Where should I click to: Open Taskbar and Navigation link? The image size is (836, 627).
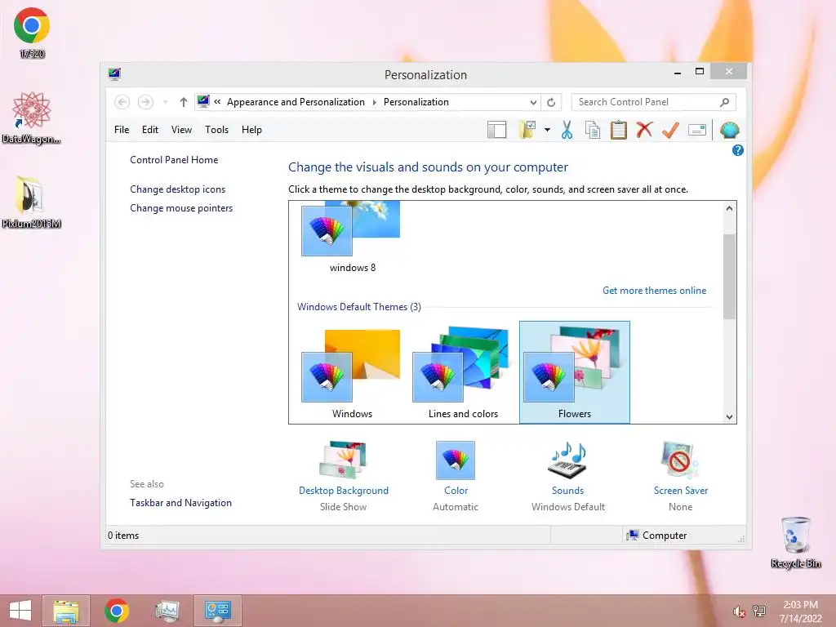tap(180, 503)
